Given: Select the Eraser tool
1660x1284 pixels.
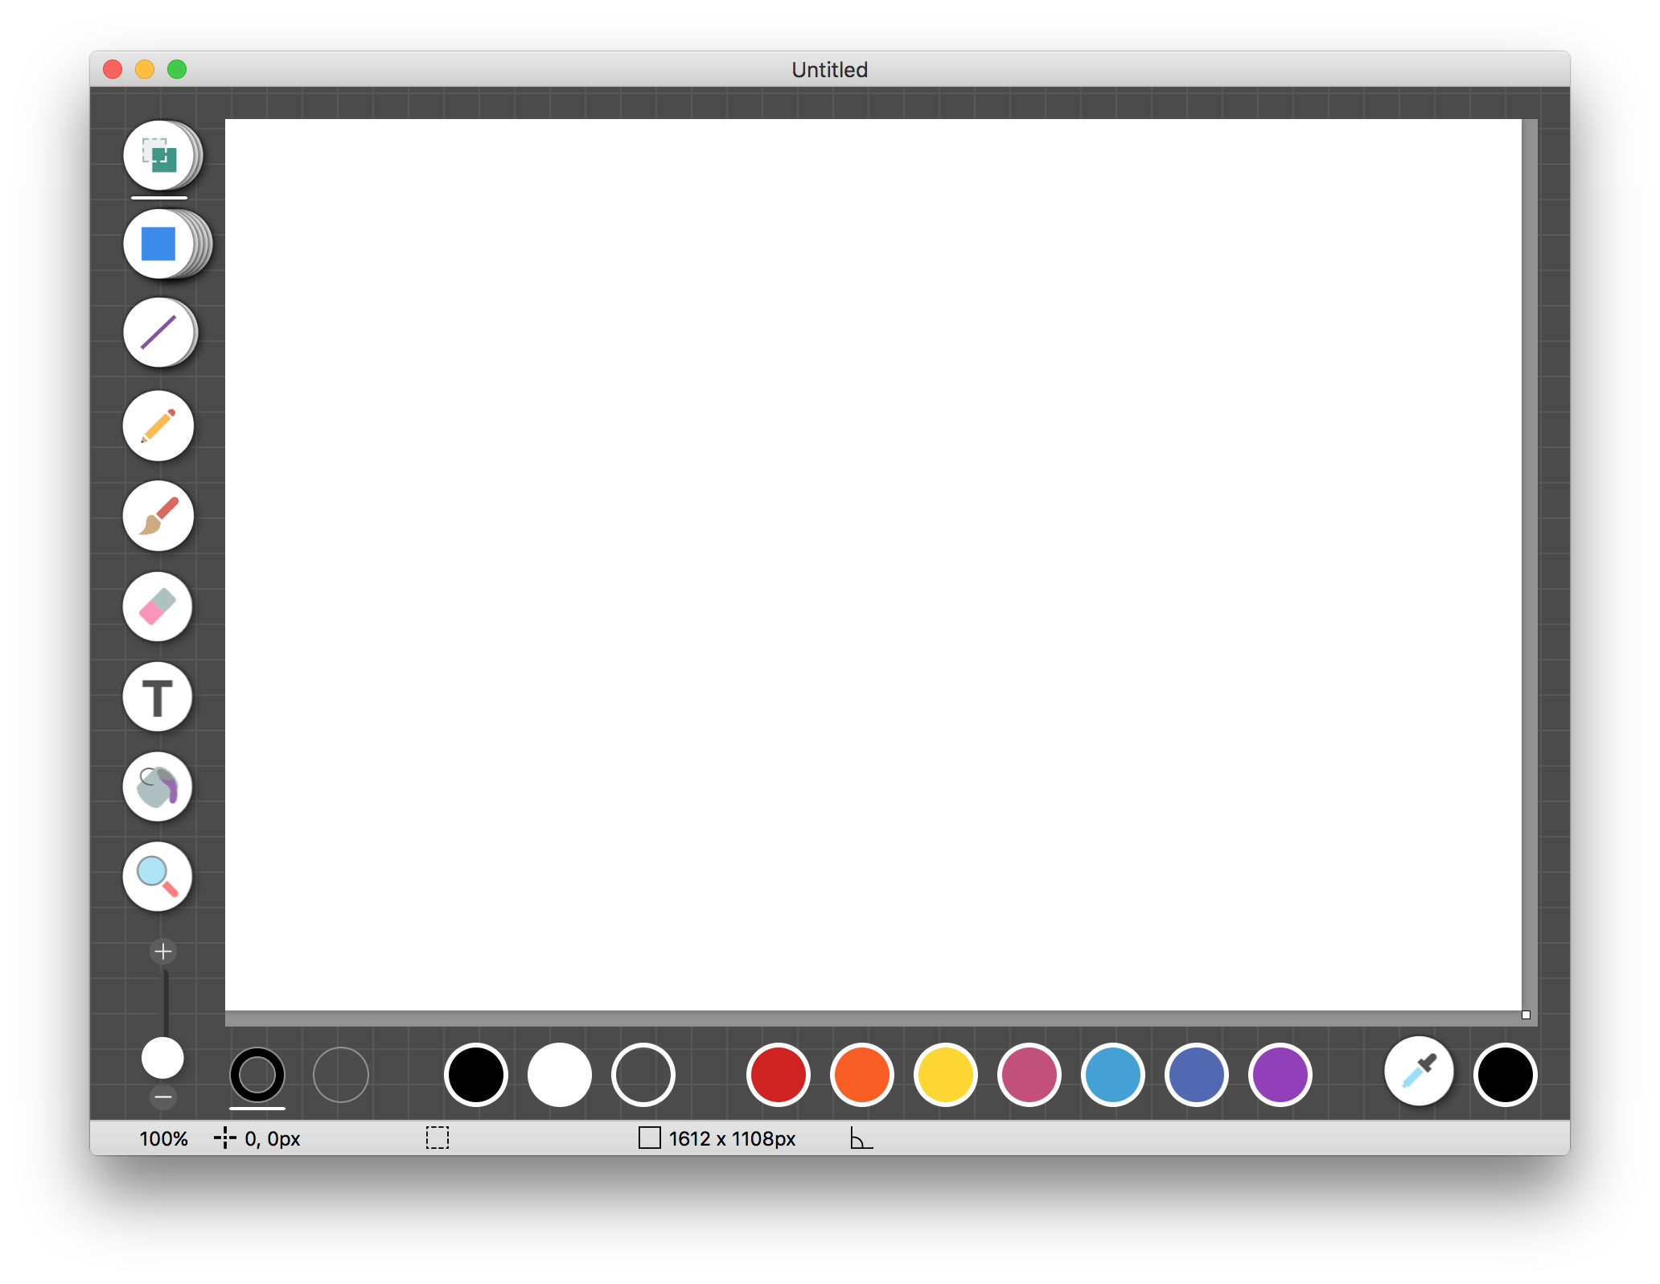Looking at the screenshot, I should click(158, 607).
